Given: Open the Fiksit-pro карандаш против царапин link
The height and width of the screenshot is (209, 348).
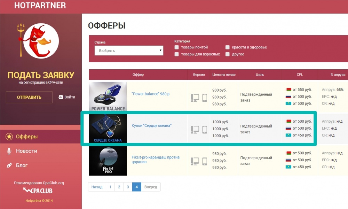Looking at the screenshot, I should 156,160.
